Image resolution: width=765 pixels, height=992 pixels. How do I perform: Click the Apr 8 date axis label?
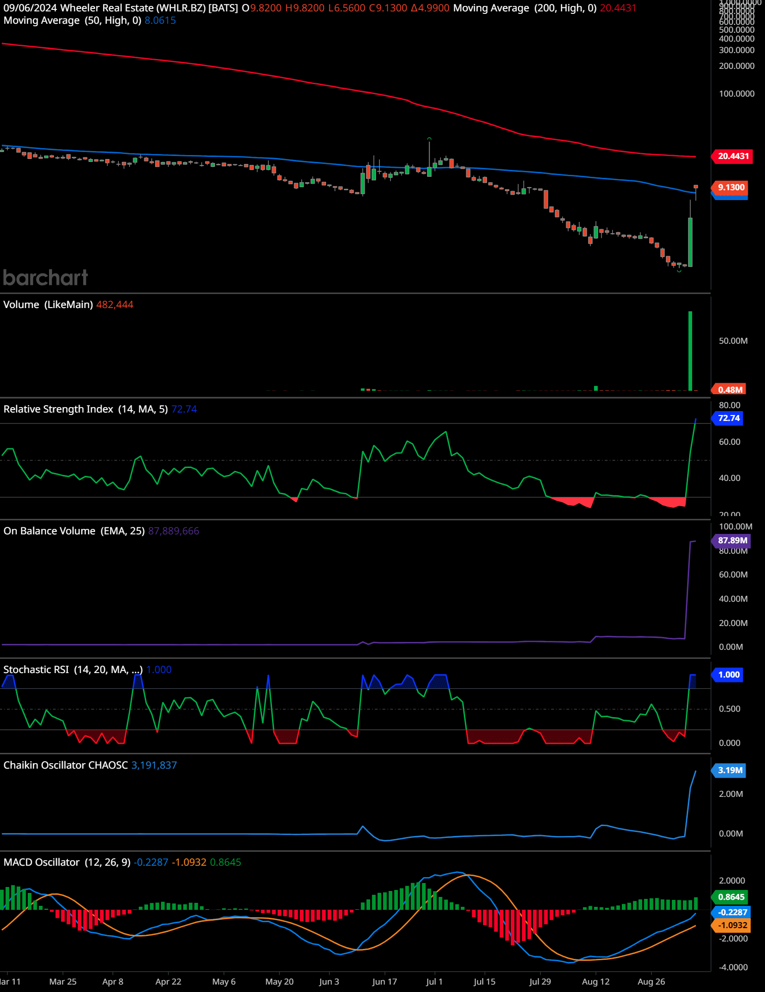coord(113,982)
